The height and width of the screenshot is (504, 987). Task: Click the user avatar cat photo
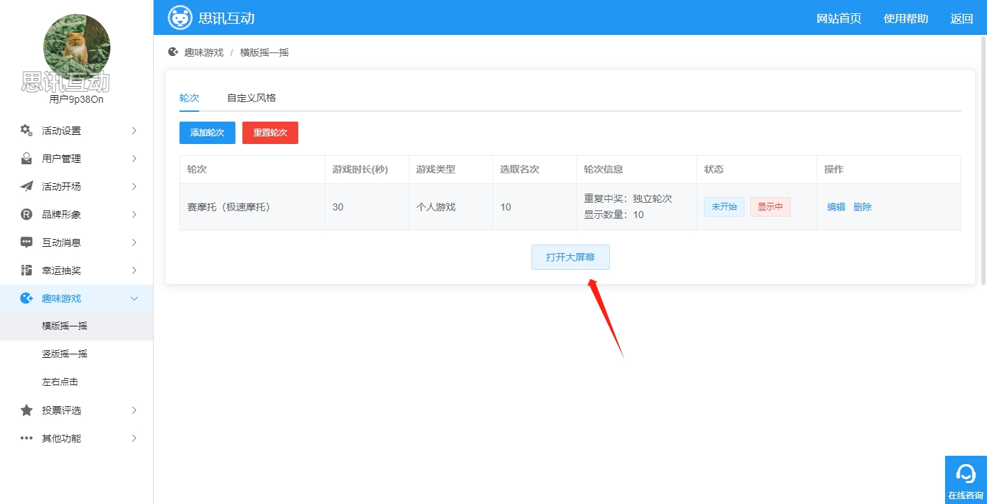[x=77, y=47]
